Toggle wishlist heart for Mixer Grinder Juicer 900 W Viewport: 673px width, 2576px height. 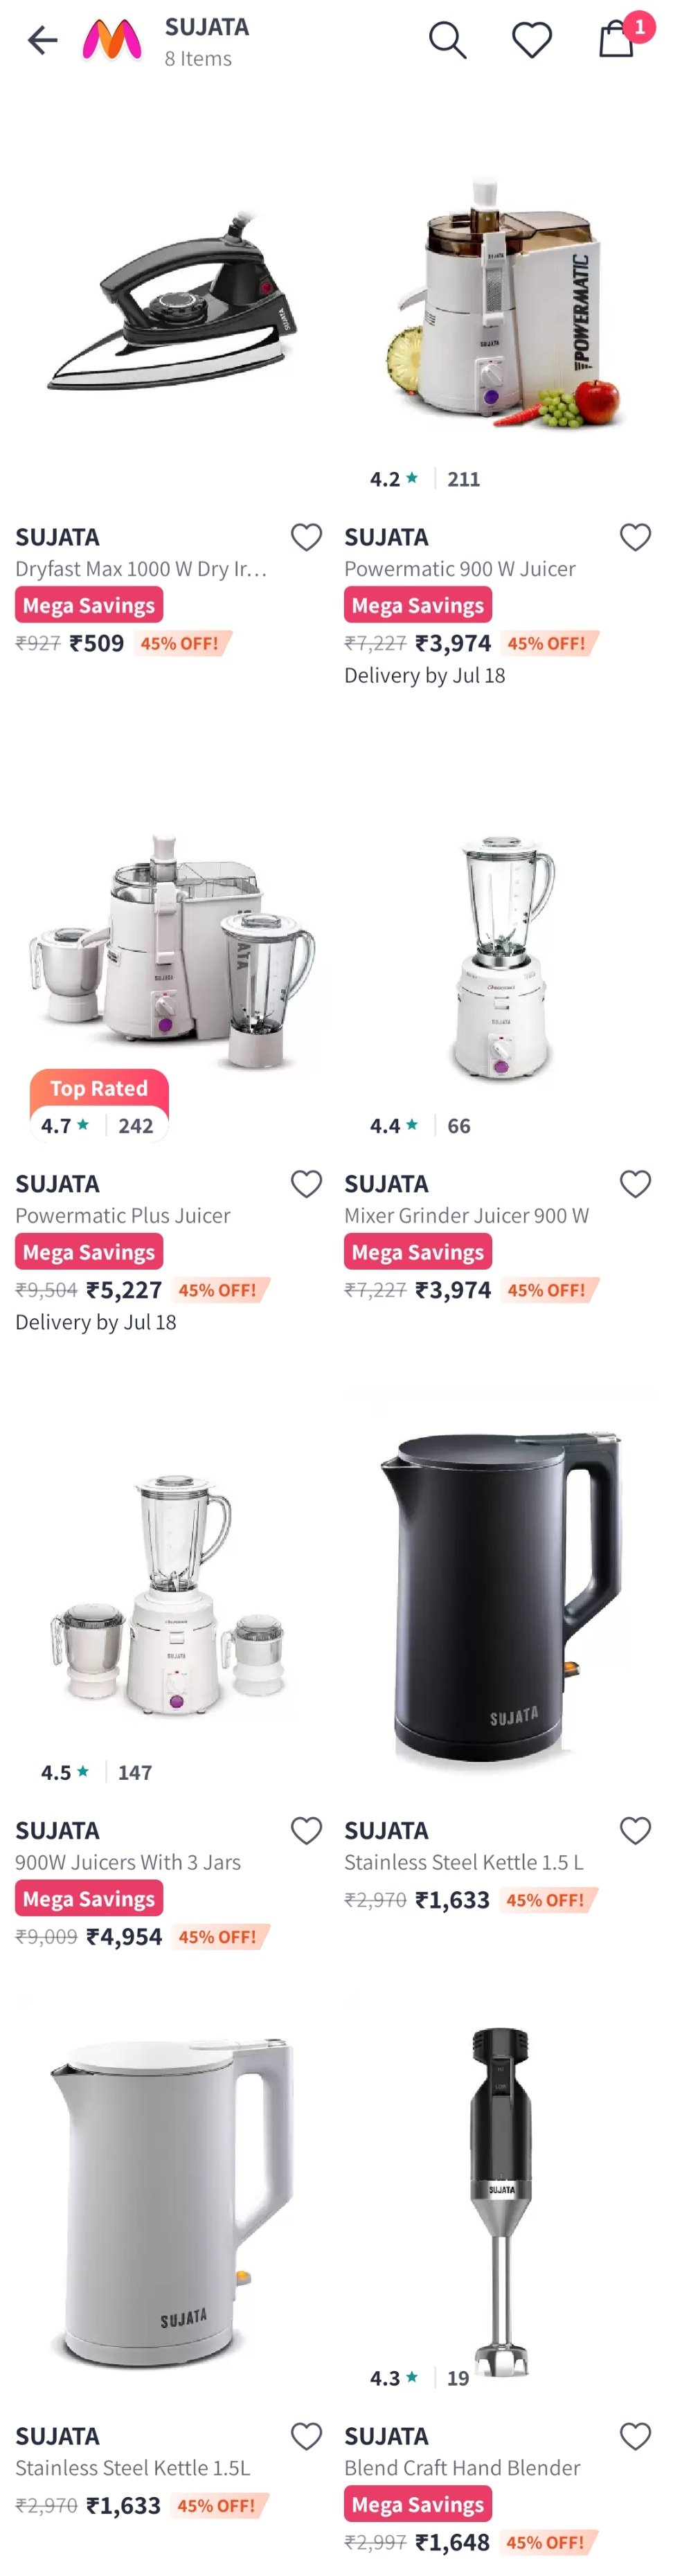point(635,1183)
